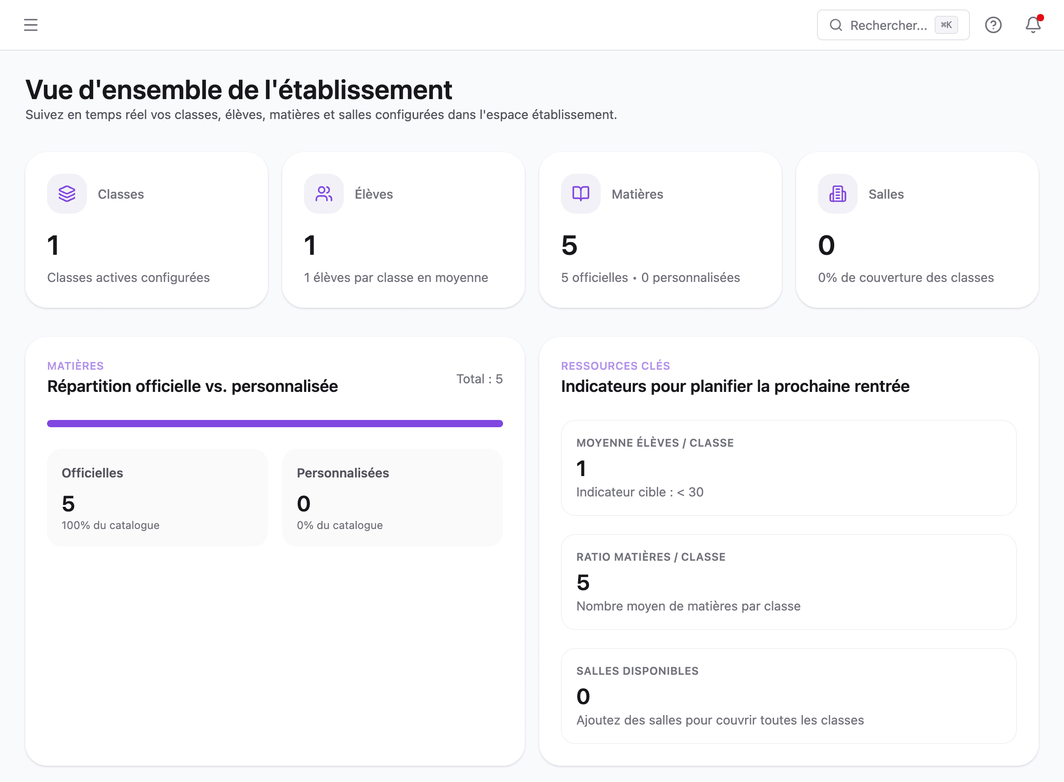Click the 'RESSOURCES CLÉS' label
The width and height of the screenshot is (1064, 782).
616,366
